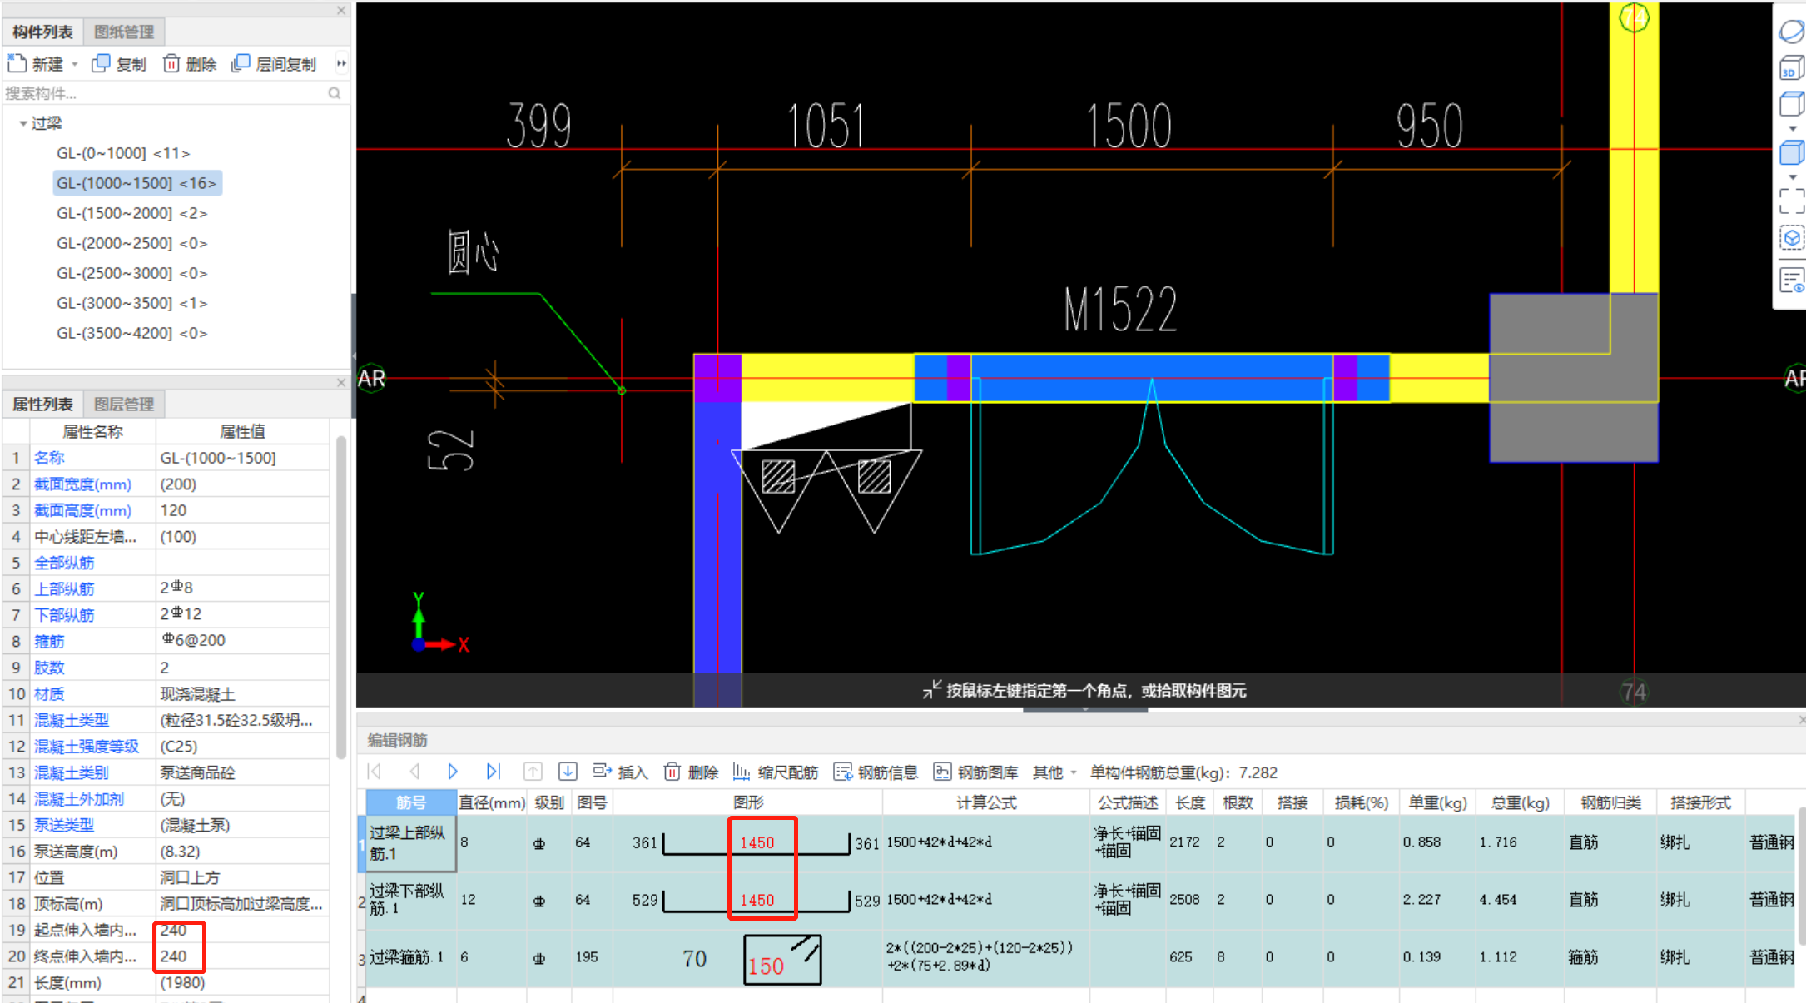Viewport: 1806px width, 1003px height.
Task: Click the 混凝土强度等级 property link
Action: pos(87,747)
